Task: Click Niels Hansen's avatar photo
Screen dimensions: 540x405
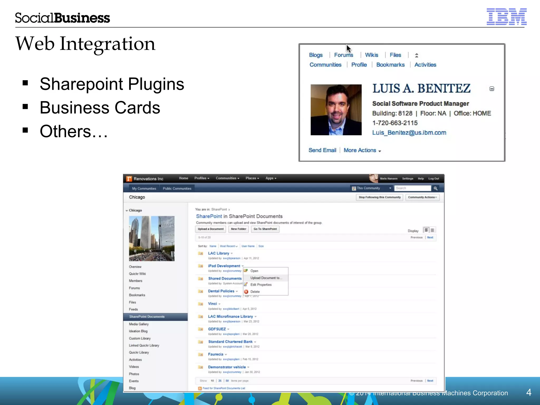Action: tap(373, 179)
